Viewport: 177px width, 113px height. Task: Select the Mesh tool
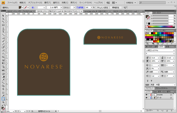(3, 74)
